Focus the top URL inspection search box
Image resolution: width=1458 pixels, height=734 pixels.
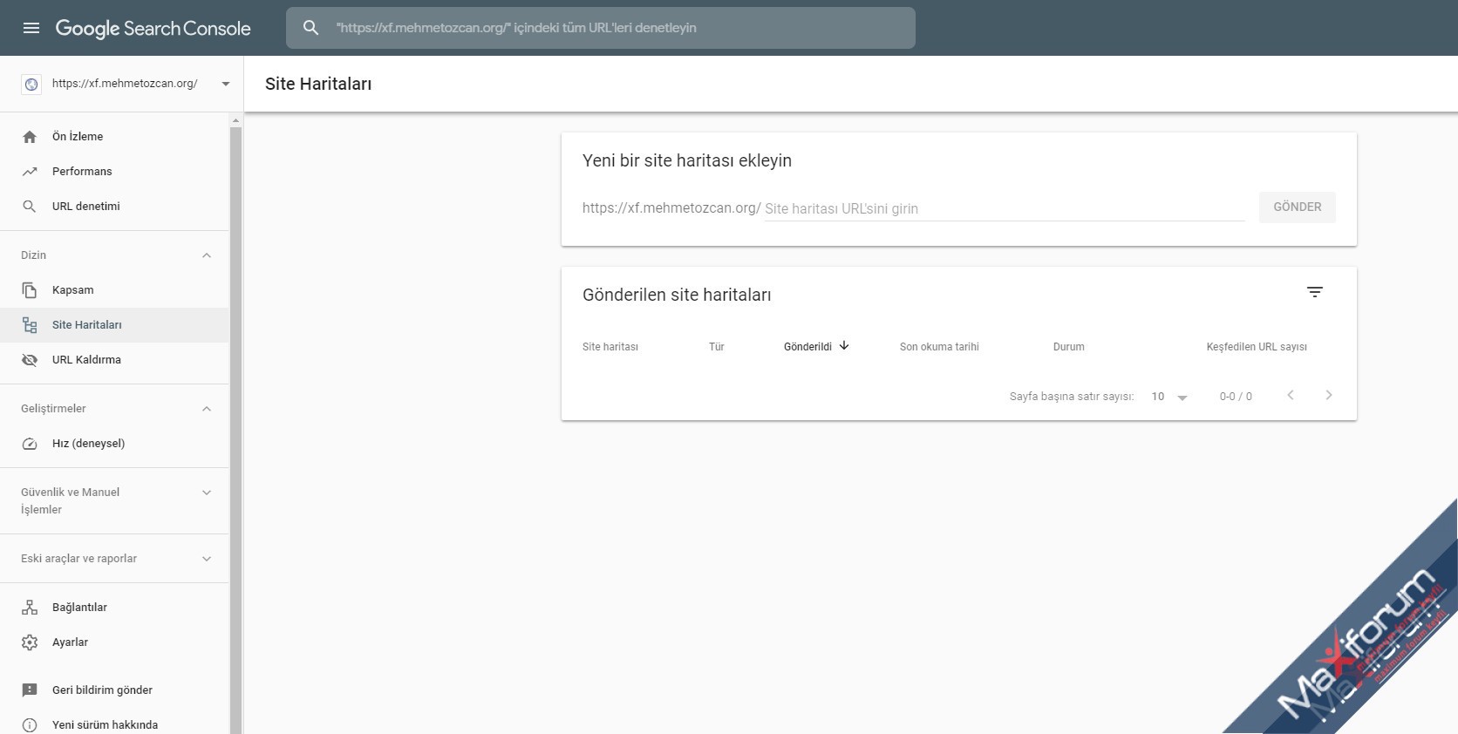click(601, 28)
